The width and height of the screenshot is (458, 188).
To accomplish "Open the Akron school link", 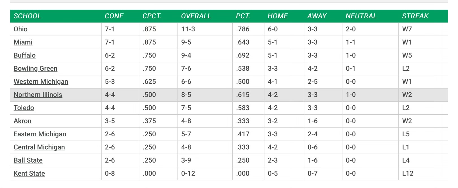I will click(x=22, y=121).
